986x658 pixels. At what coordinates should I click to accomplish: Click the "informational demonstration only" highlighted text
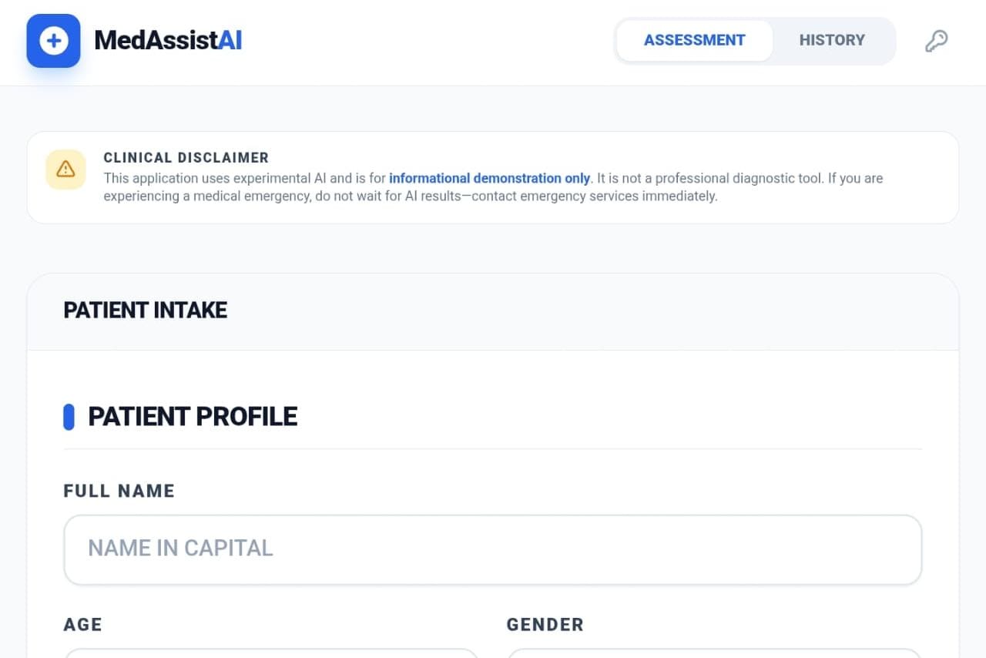(489, 178)
